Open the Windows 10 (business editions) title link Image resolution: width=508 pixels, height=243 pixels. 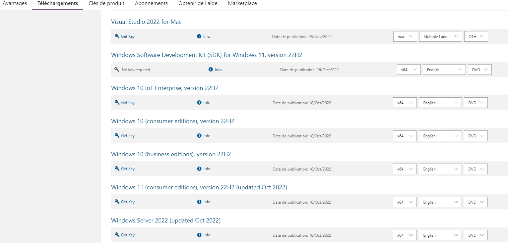click(x=171, y=154)
